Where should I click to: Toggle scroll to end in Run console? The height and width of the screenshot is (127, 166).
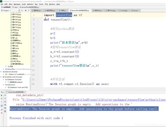[5, 105]
